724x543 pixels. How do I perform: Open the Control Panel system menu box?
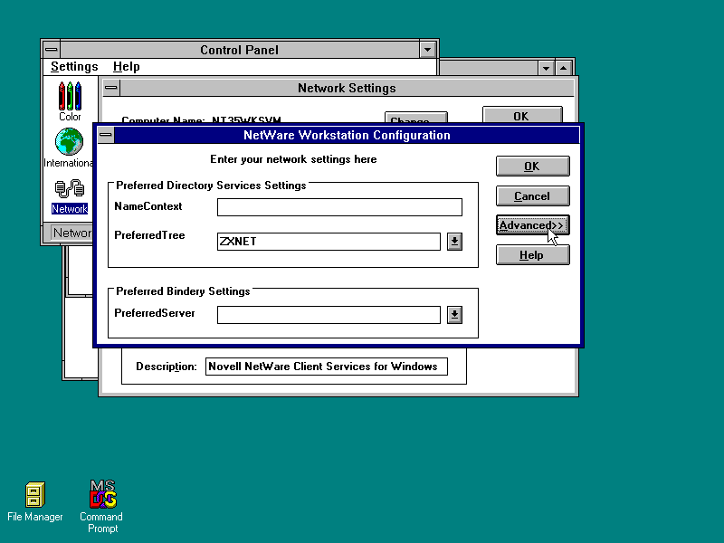point(52,50)
